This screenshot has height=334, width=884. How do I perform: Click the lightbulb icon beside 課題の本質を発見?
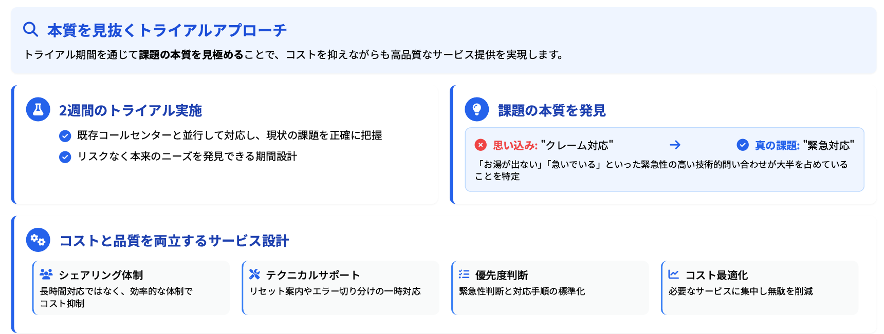click(476, 109)
